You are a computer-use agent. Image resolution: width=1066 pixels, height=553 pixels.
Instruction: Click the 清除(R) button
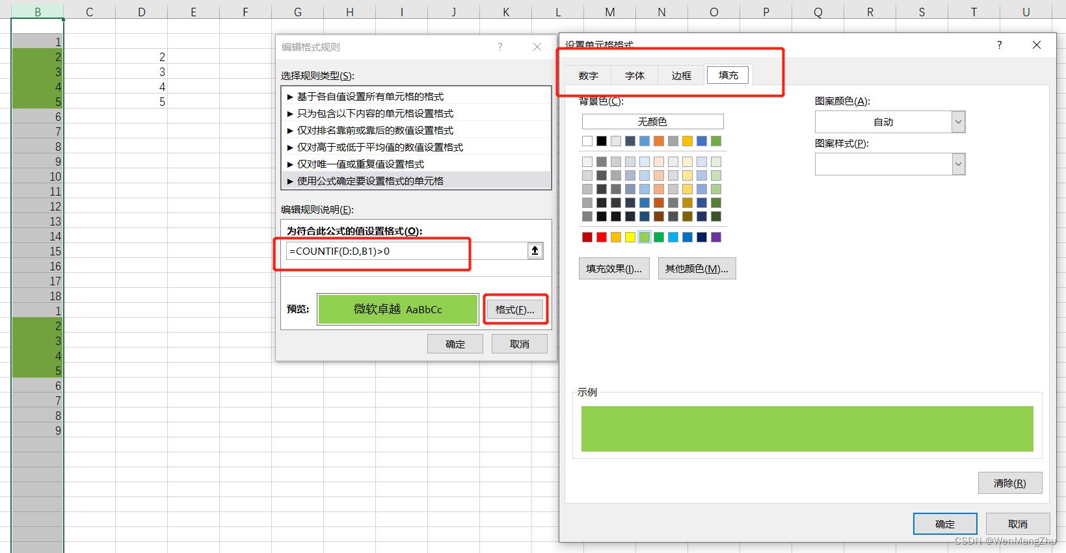coord(1010,483)
